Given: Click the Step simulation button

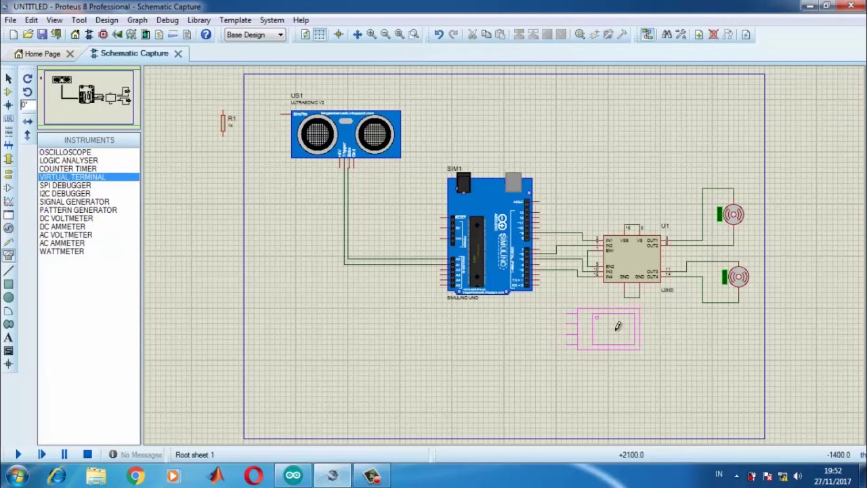Looking at the screenshot, I should (41, 455).
